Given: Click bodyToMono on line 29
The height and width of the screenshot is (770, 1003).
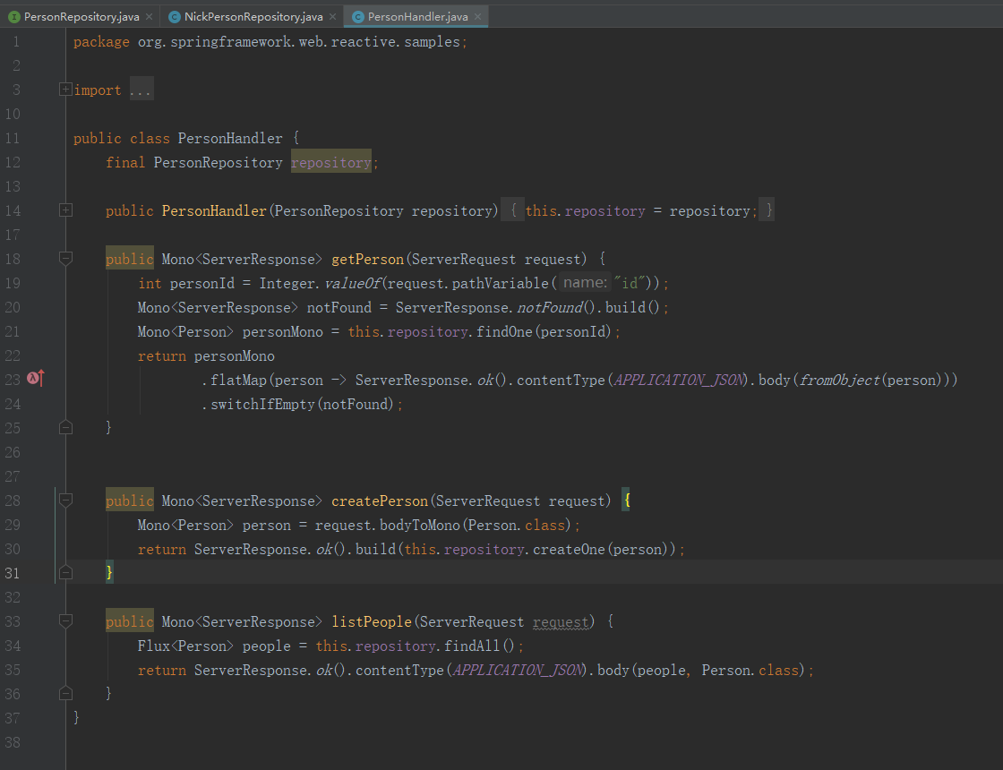Looking at the screenshot, I should click(x=420, y=525).
